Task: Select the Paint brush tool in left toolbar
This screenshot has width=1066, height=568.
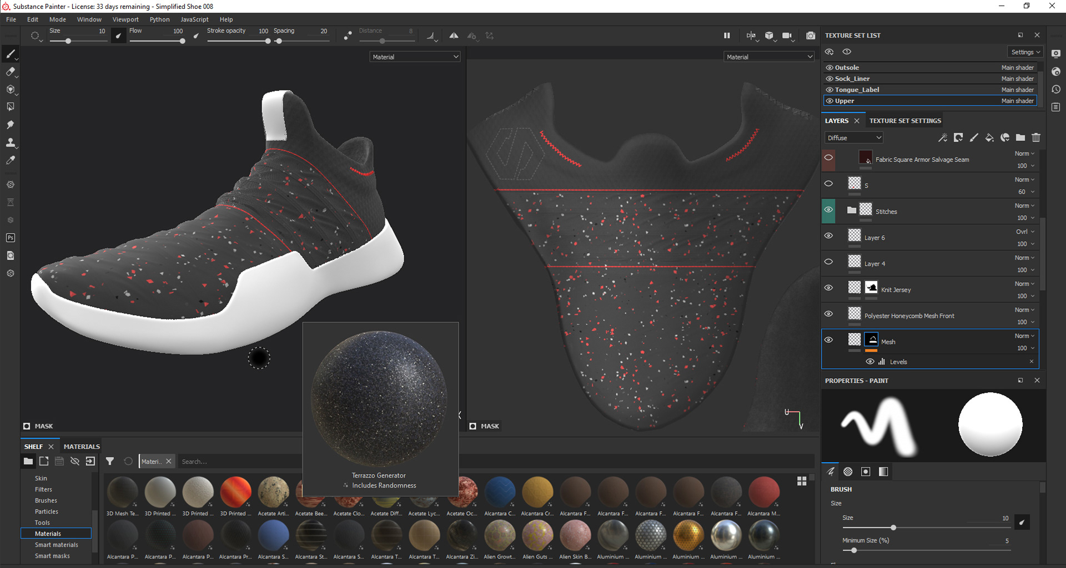Action: [x=10, y=53]
